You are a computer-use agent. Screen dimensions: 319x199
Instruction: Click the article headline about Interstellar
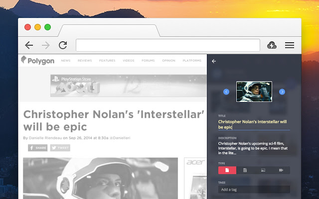click(x=114, y=120)
